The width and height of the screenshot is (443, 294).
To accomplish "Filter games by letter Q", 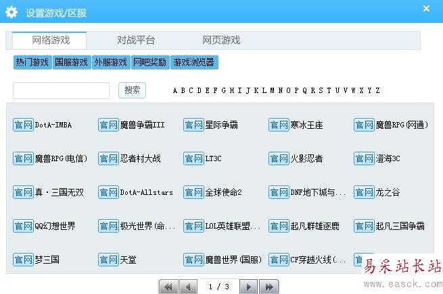I will pos(304,90).
